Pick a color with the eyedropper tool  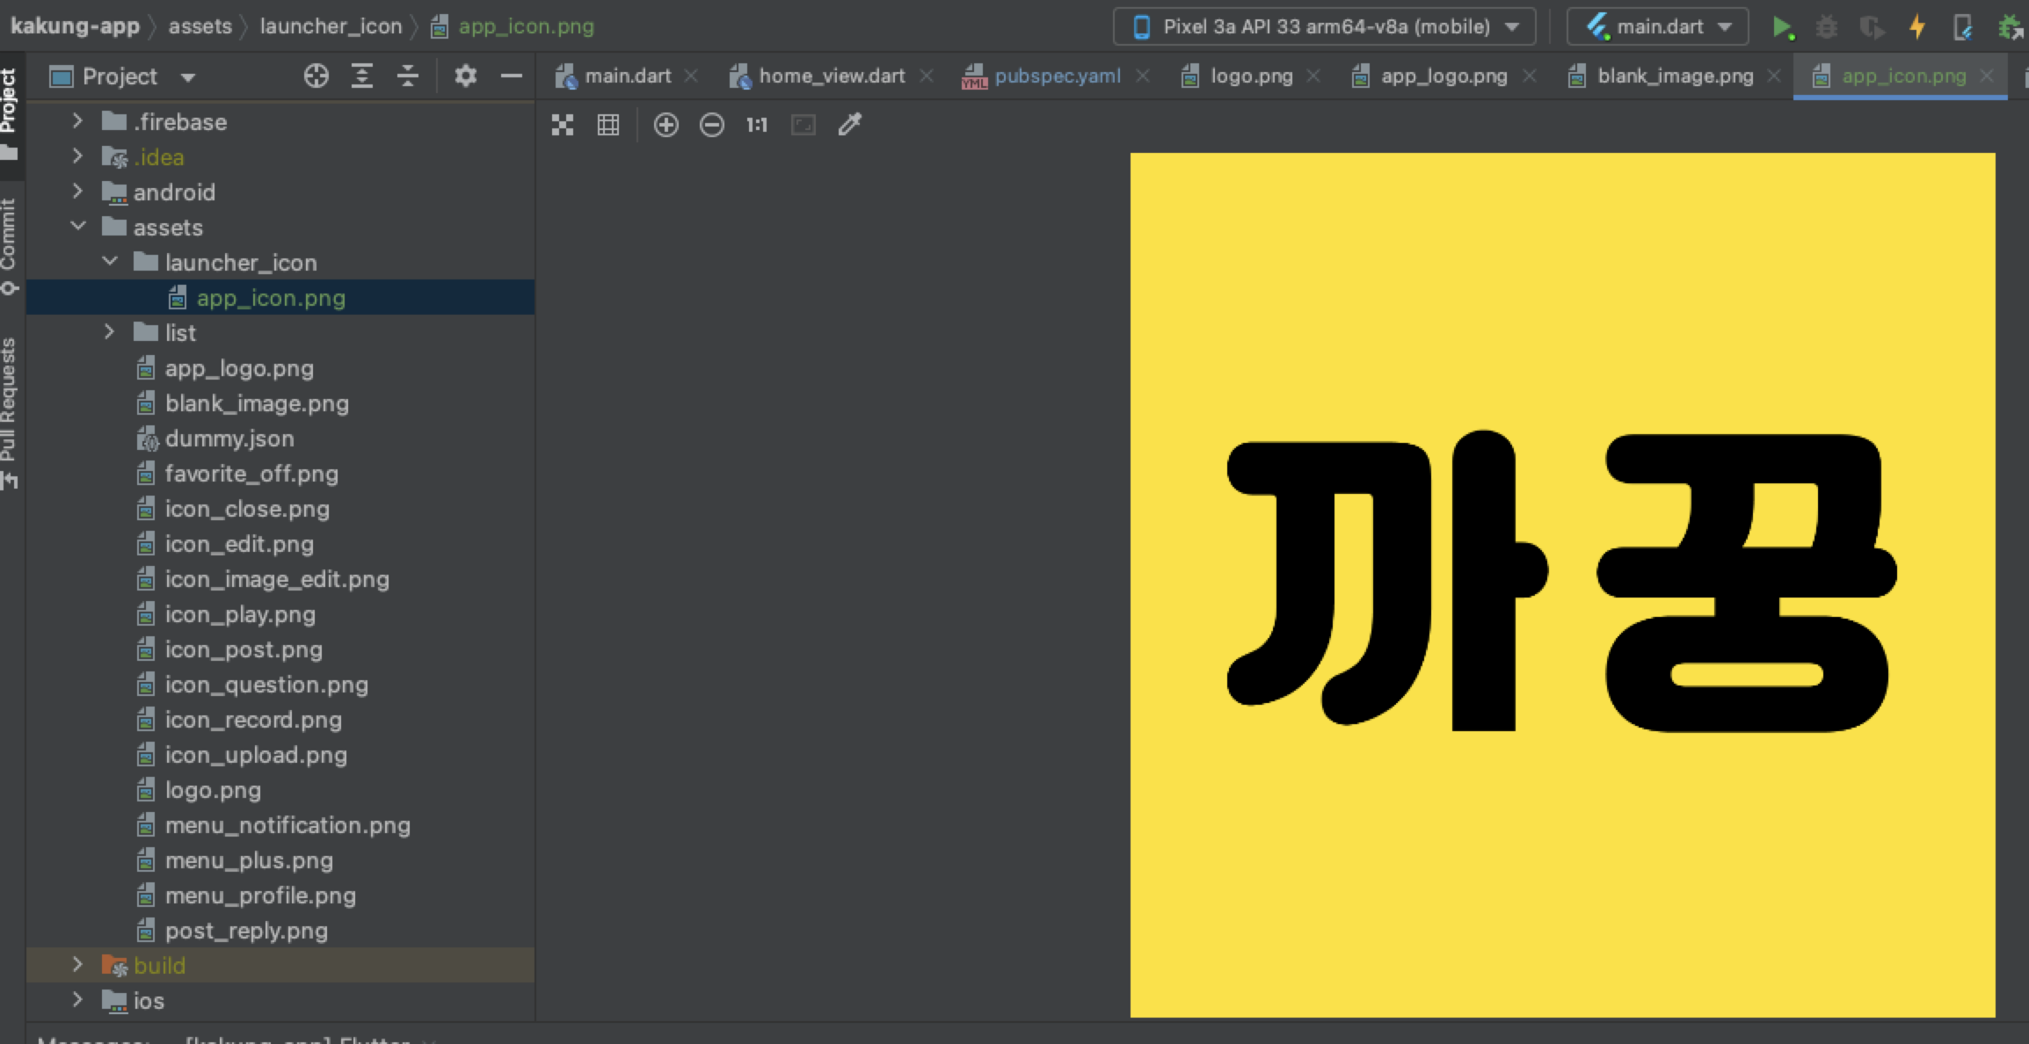click(849, 125)
